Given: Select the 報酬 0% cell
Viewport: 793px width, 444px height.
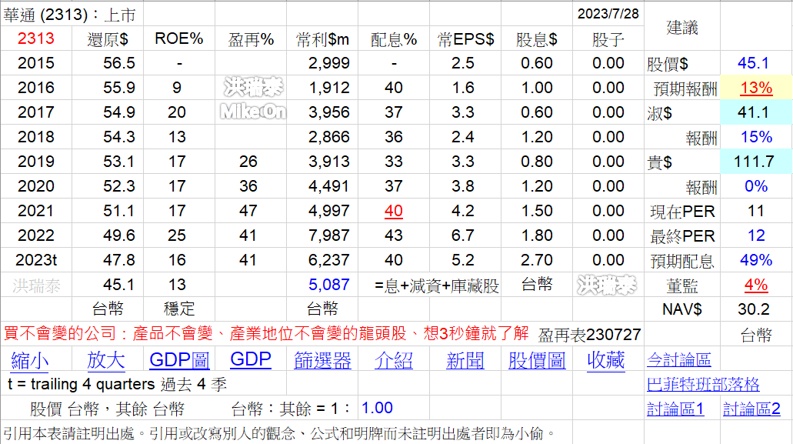Looking at the screenshot, I should tap(756, 186).
